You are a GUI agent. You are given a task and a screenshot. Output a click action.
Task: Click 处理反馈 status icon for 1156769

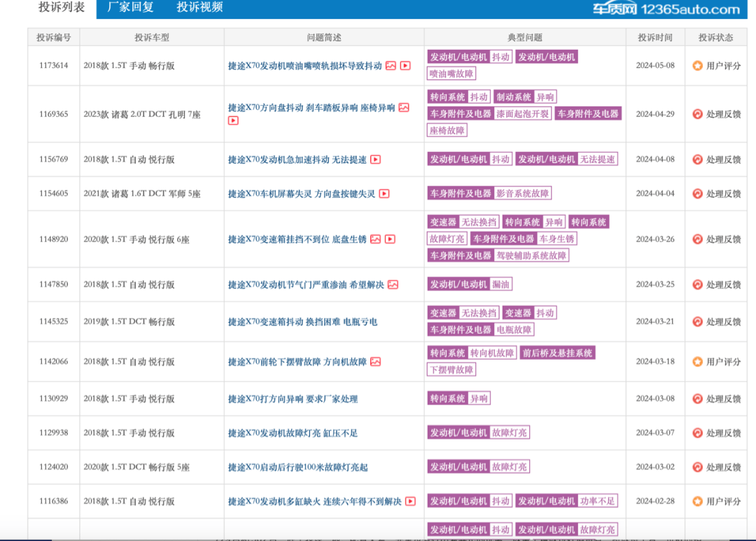pos(698,160)
